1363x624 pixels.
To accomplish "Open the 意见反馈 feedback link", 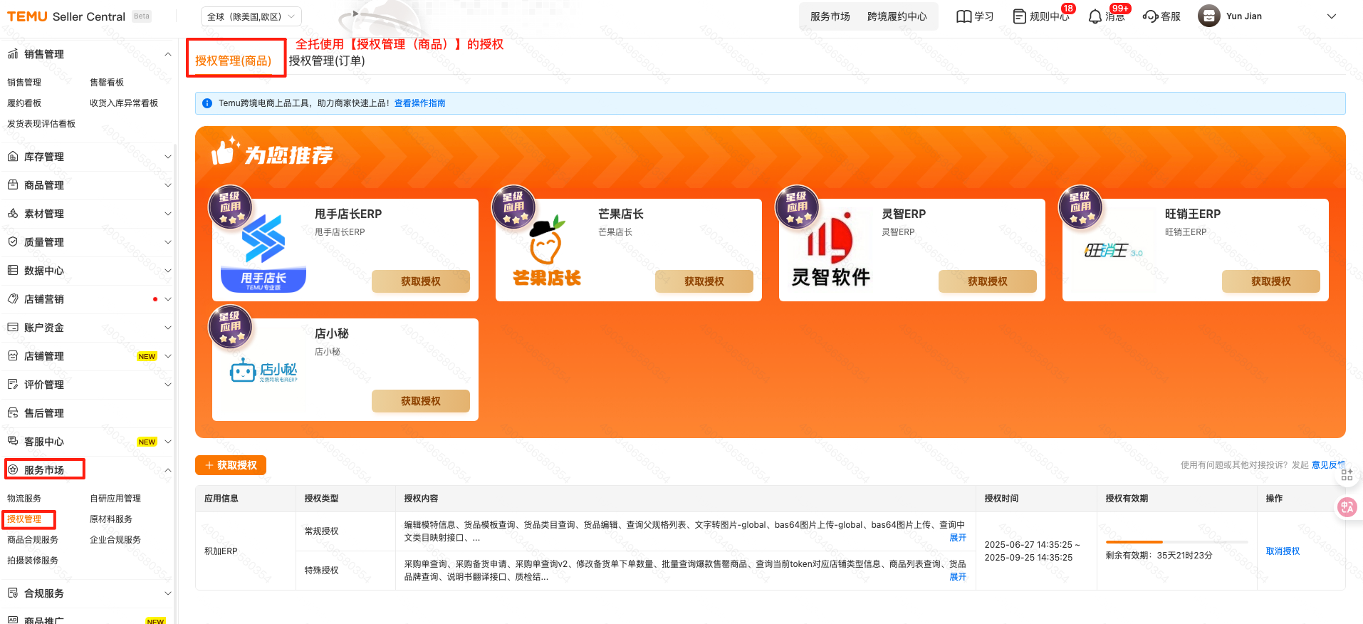I will [1328, 465].
